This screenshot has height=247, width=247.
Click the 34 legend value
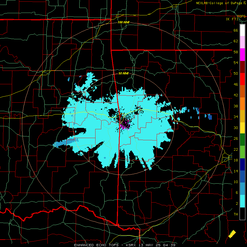click(x=236, y=117)
